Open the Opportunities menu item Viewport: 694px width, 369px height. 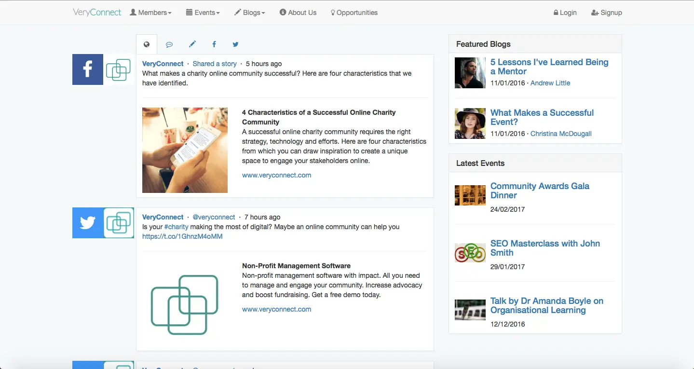point(354,13)
